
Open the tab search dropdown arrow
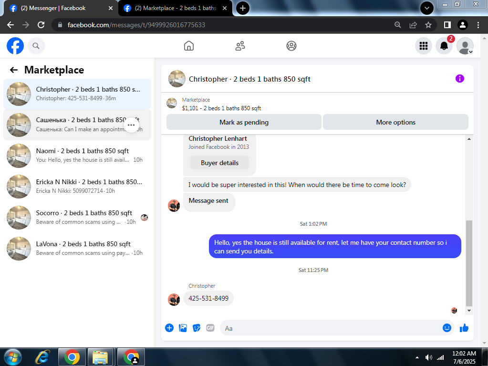(427, 8)
